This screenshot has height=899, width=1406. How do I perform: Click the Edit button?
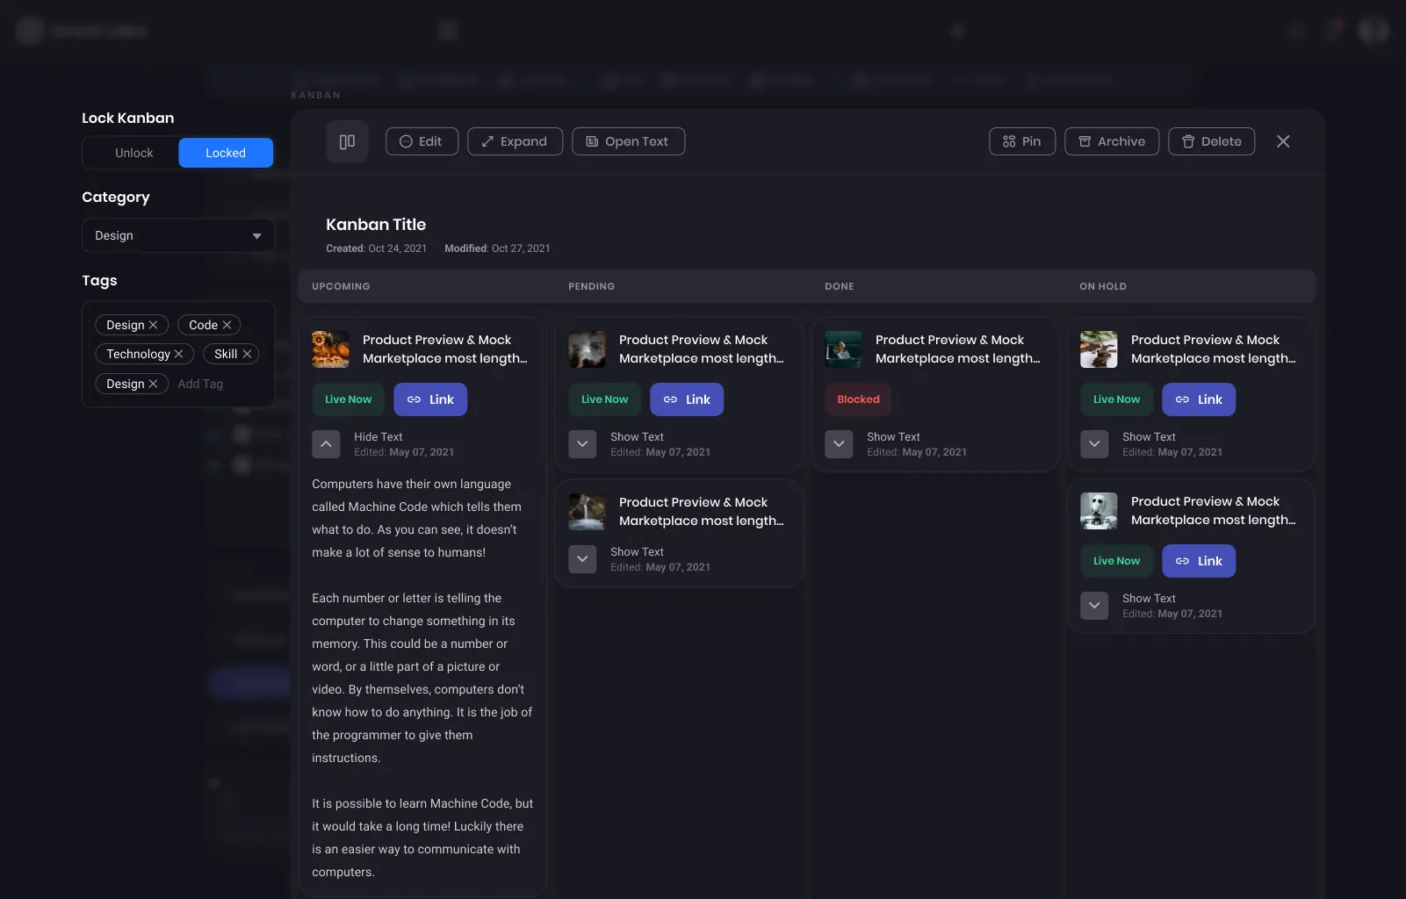pyautogui.click(x=422, y=141)
